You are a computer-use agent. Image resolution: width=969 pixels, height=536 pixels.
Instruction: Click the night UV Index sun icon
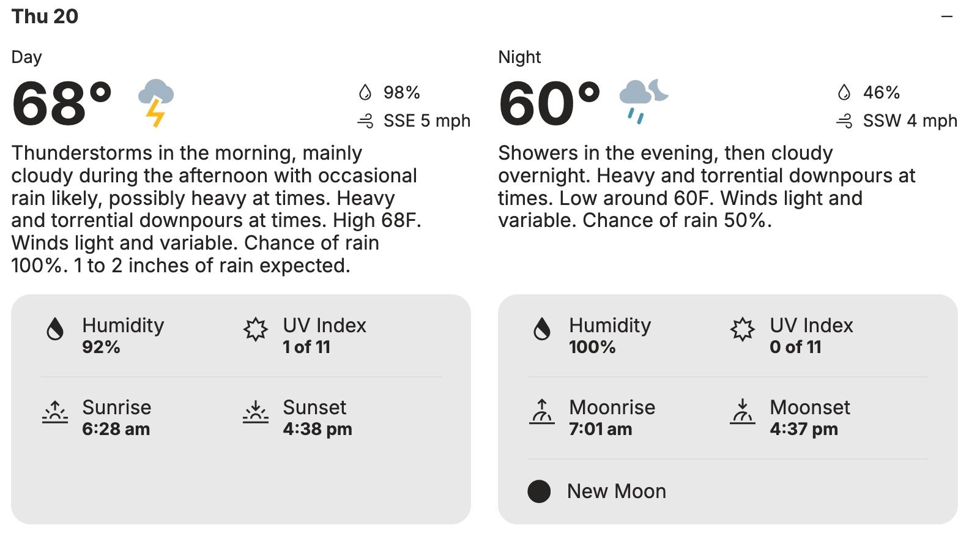click(x=742, y=329)
